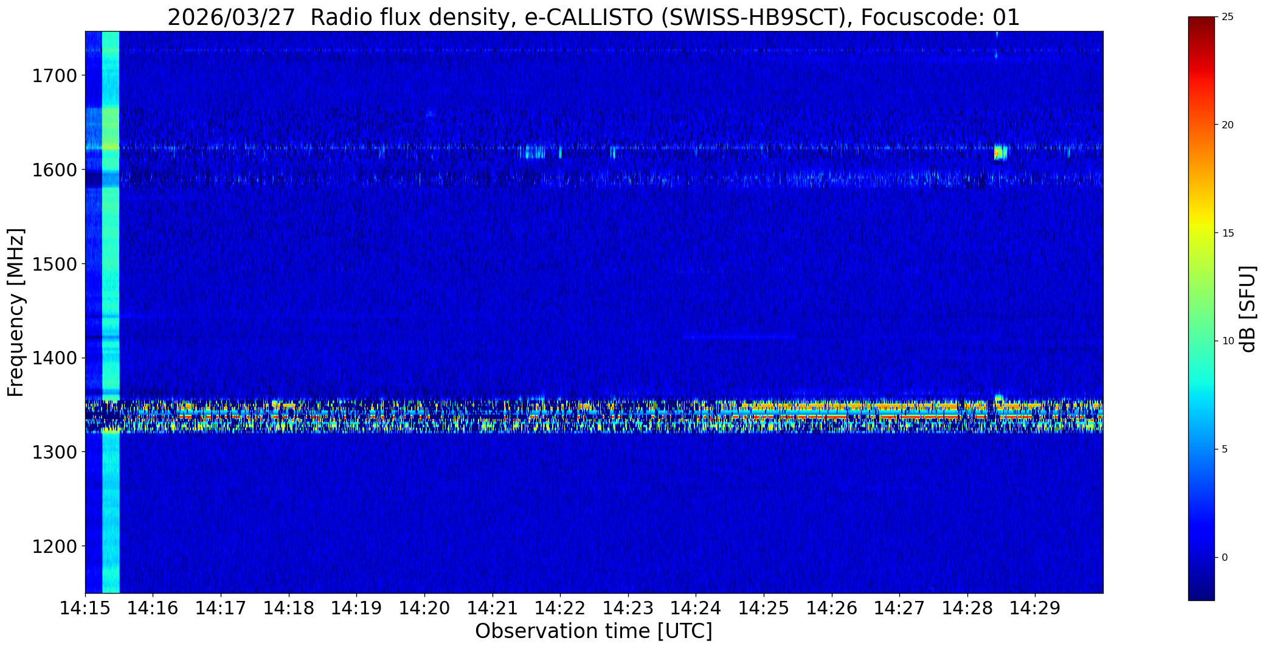Image resolution: width=1266 pixels, height=649 pixels.
Task: Click the 14:20 time tick label
Action: (x=424, y=608)
